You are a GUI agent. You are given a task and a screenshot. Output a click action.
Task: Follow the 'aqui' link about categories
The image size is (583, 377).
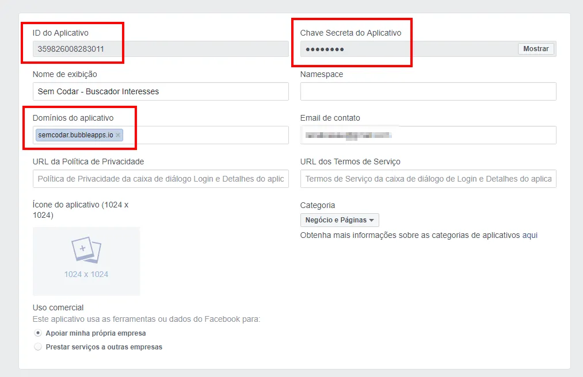(529, 235)
